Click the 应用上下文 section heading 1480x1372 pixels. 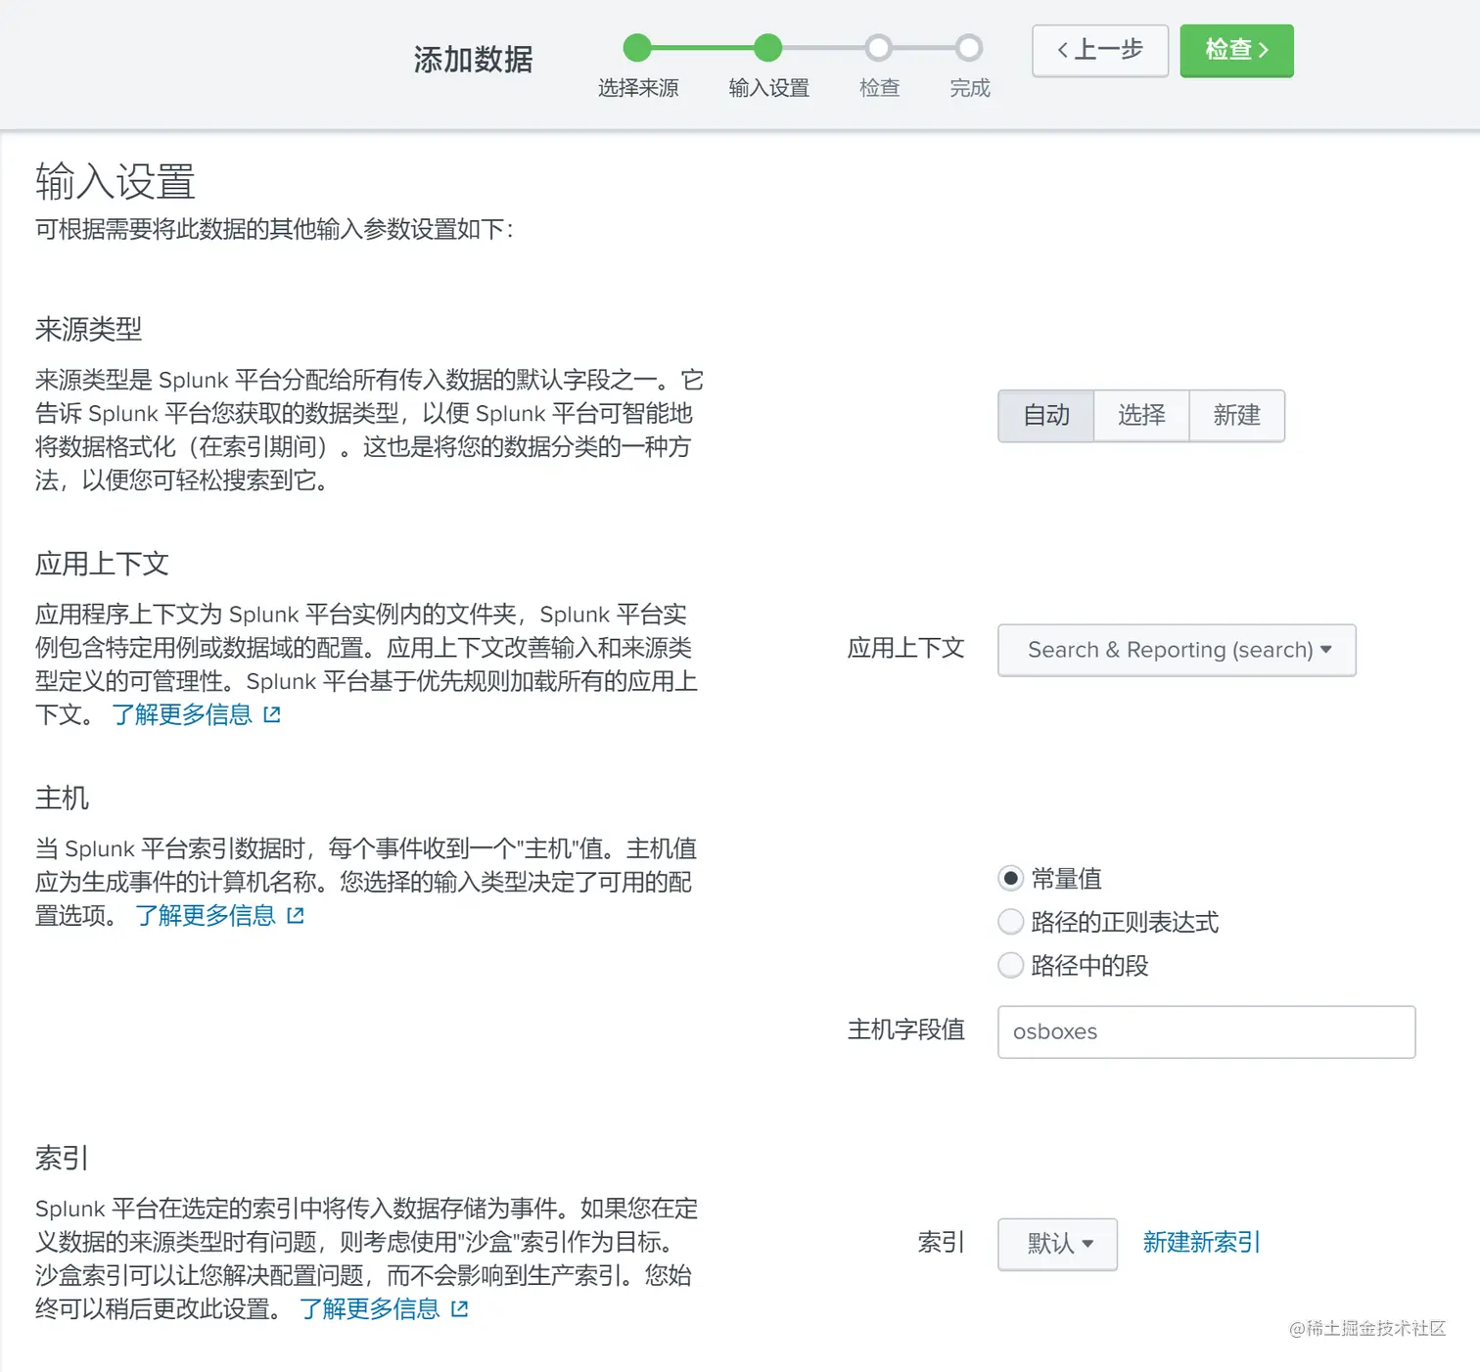[102, 564]
